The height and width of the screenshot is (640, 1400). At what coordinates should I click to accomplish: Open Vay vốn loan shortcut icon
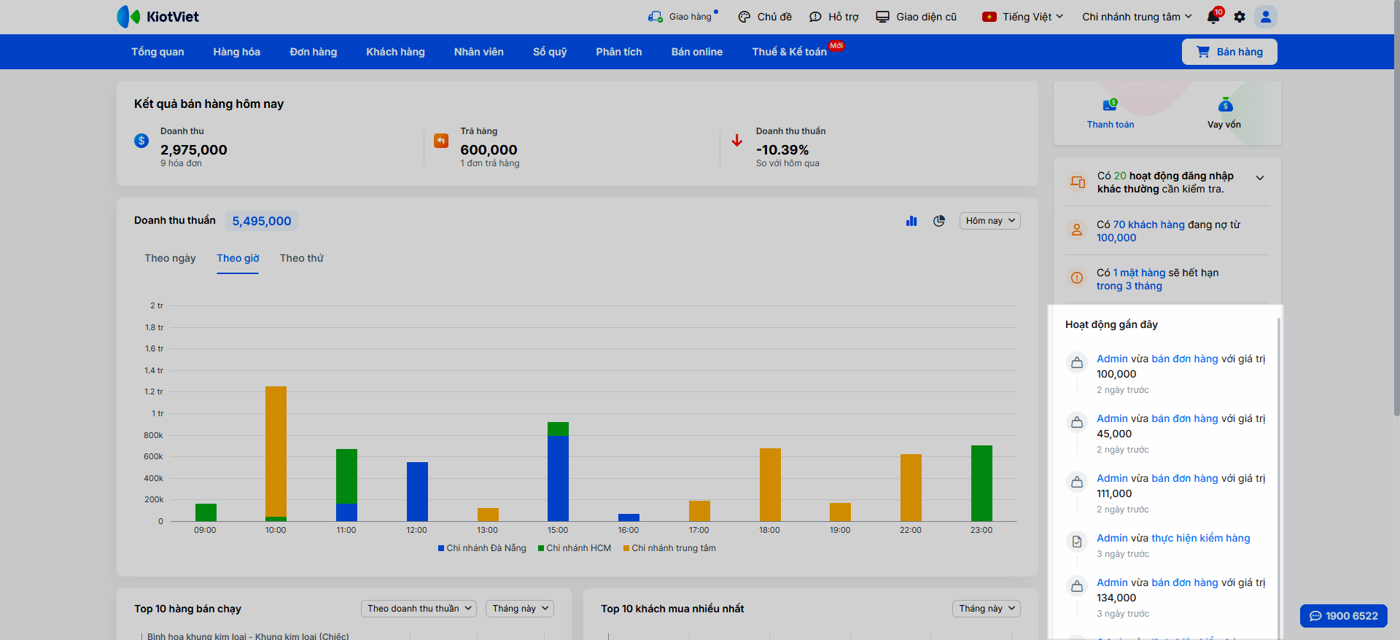point(1225,106)
